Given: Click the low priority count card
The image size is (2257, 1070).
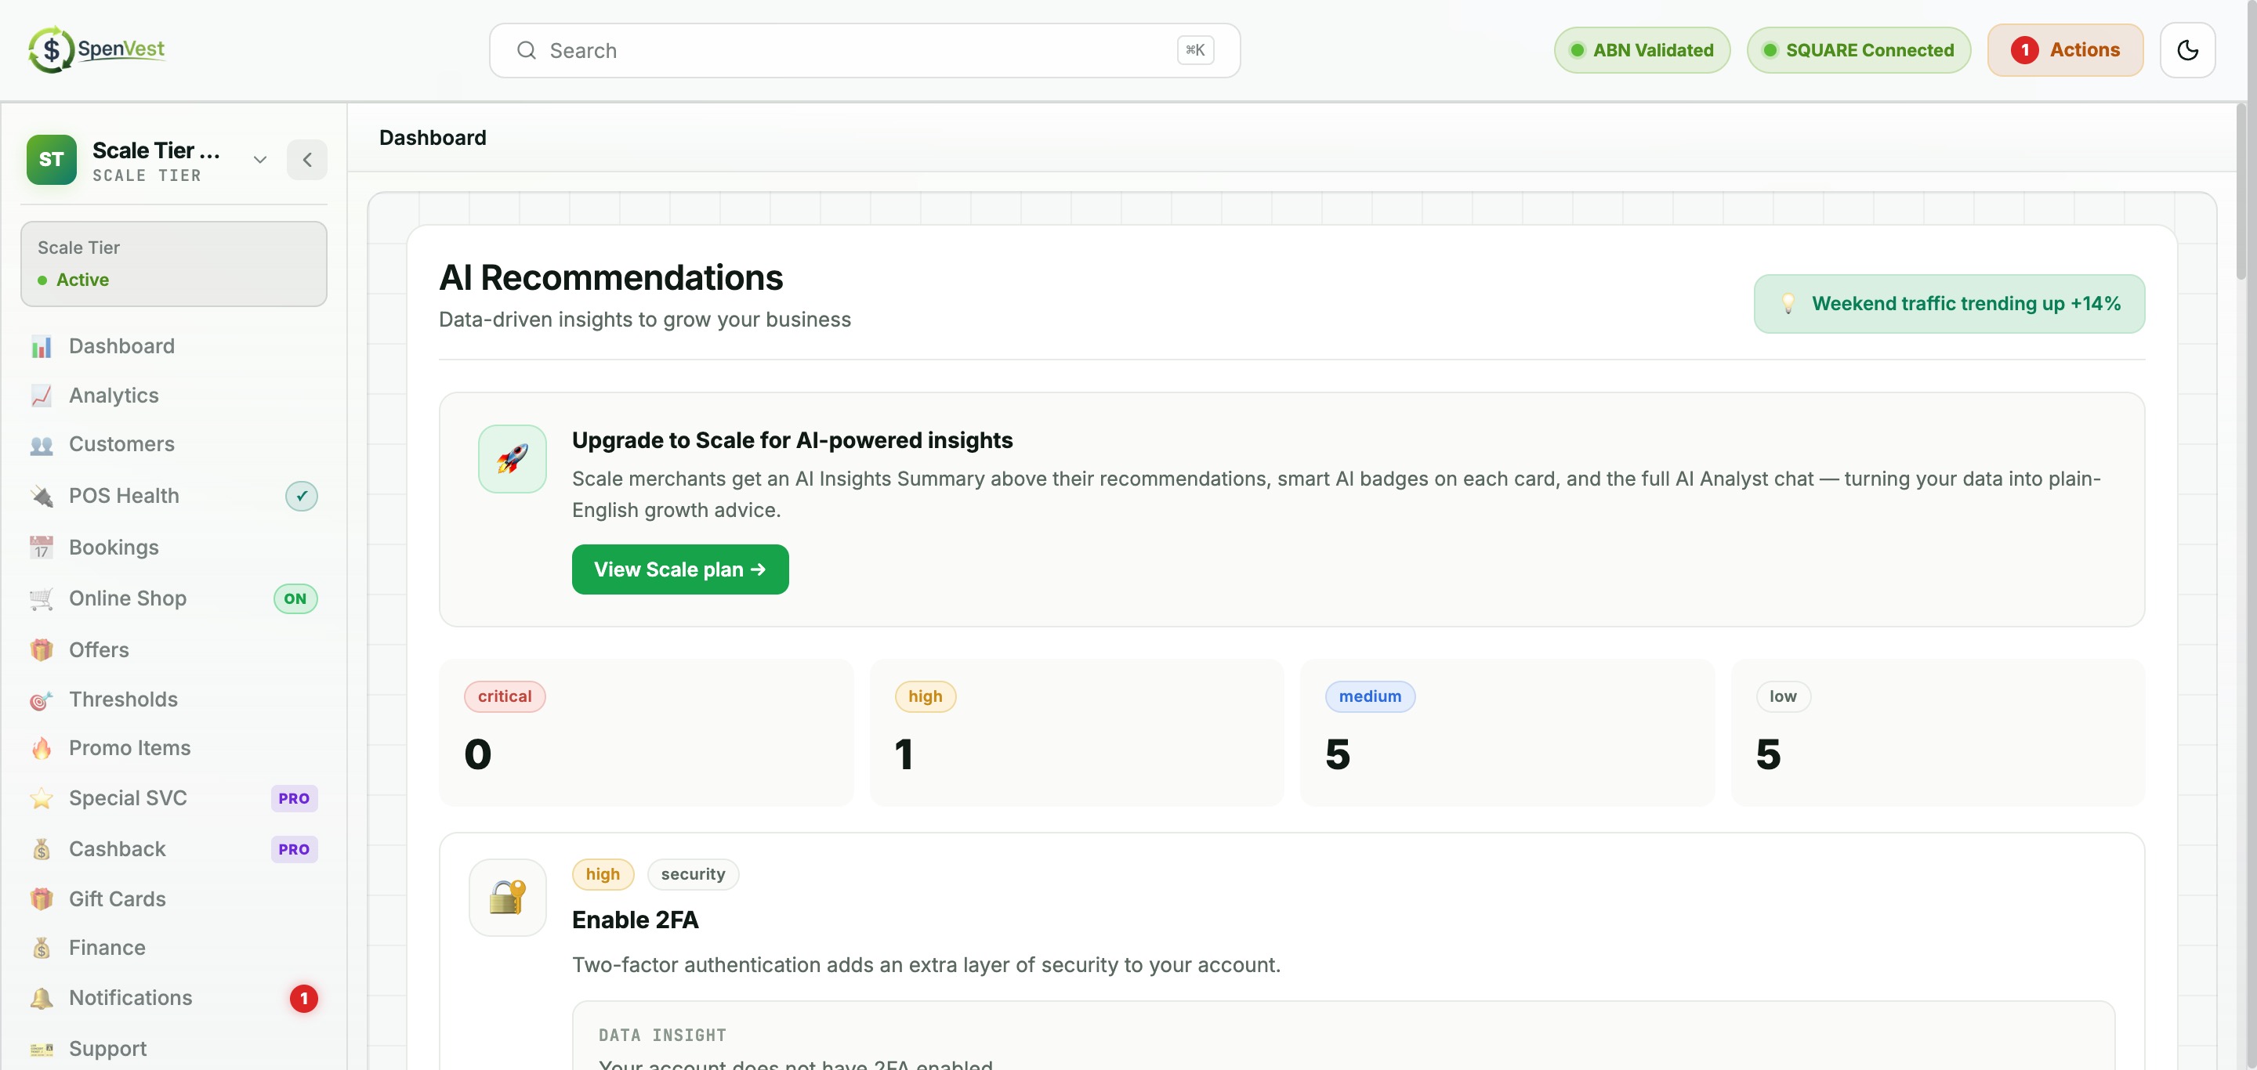Looking at the screenshot, I should [x=1938, y=733].
